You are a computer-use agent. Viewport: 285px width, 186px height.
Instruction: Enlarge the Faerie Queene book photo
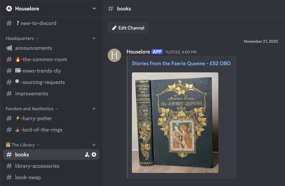175,122
